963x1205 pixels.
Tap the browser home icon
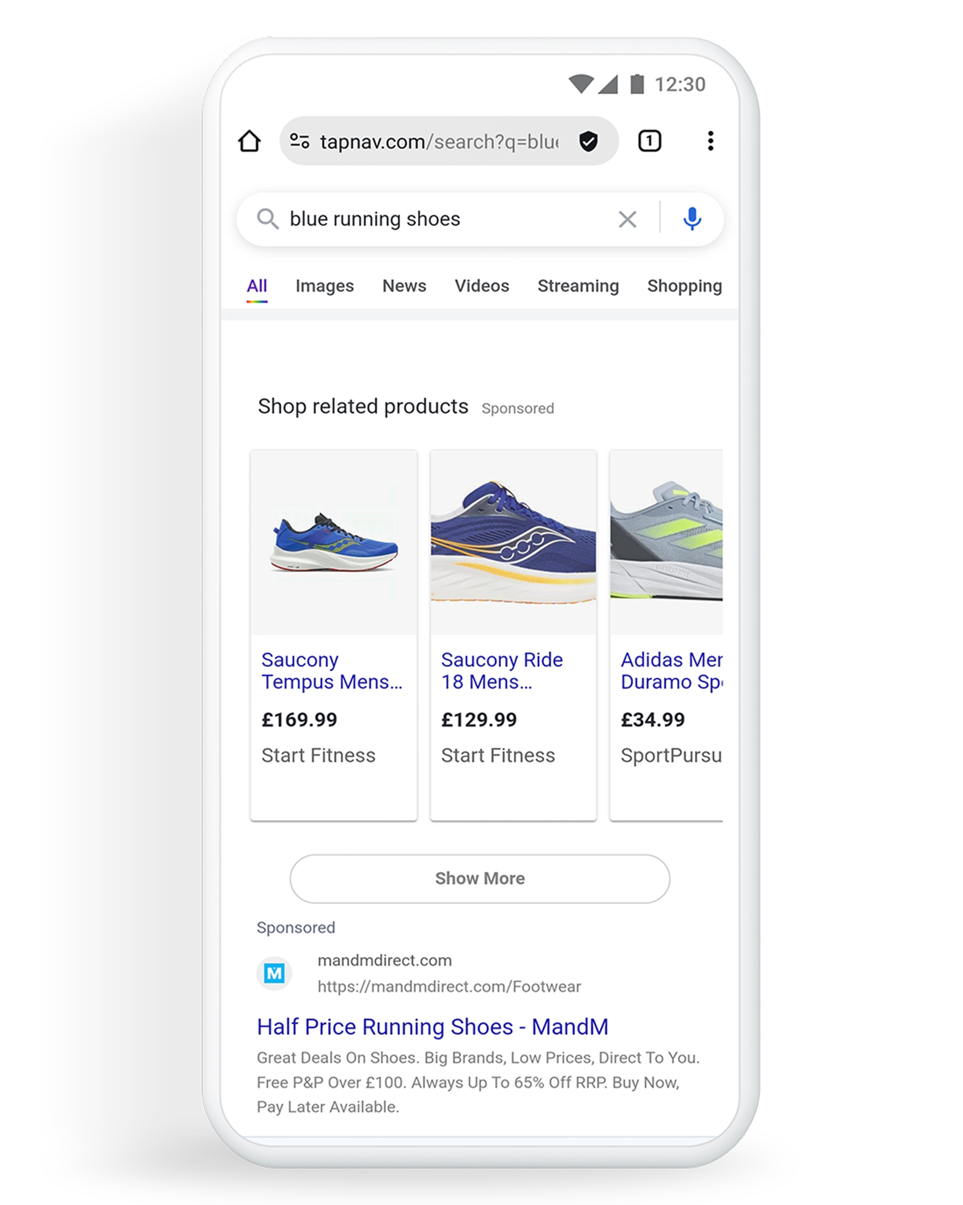click(249, 141)
